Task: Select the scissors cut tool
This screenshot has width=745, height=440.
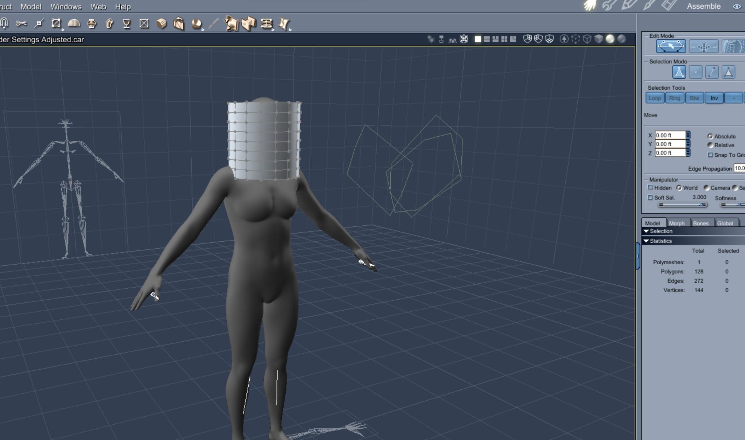Action: coord(21,24)
